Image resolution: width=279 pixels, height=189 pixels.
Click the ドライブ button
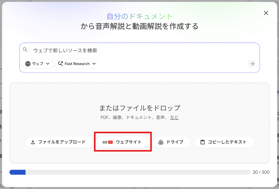[x=172, y=142]
